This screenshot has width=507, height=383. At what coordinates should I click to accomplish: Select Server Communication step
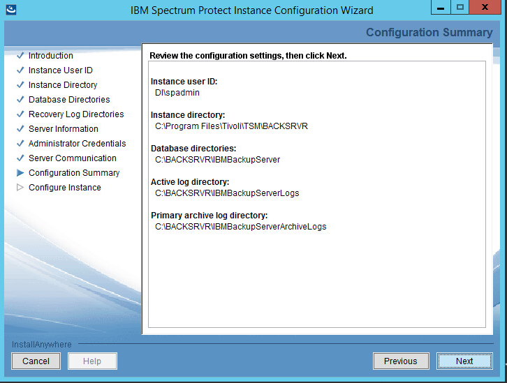point(72,158)
